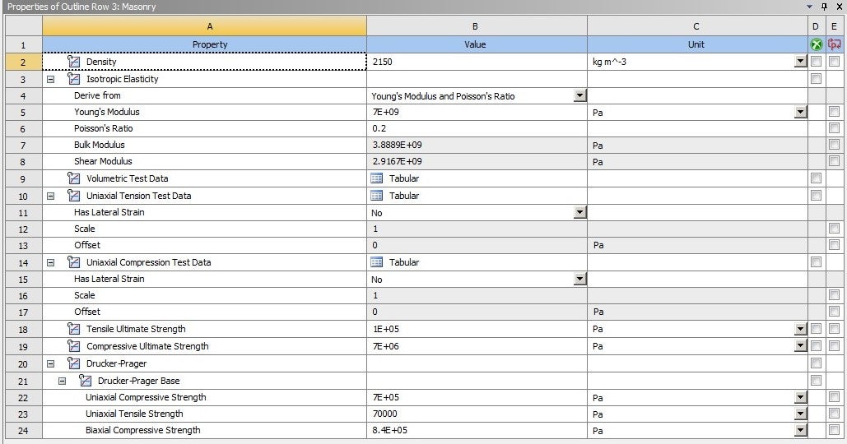Click the Drucker-Prager property icon
The width and height of the screenshot is (847, 444).
tap(73, 363)
